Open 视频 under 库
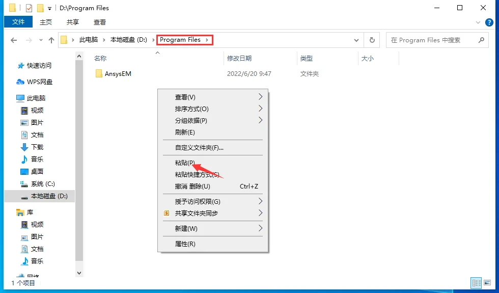 32,225
